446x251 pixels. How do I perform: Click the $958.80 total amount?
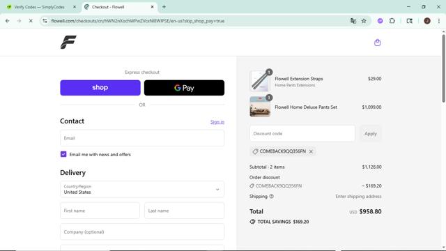tap(370, 211)
